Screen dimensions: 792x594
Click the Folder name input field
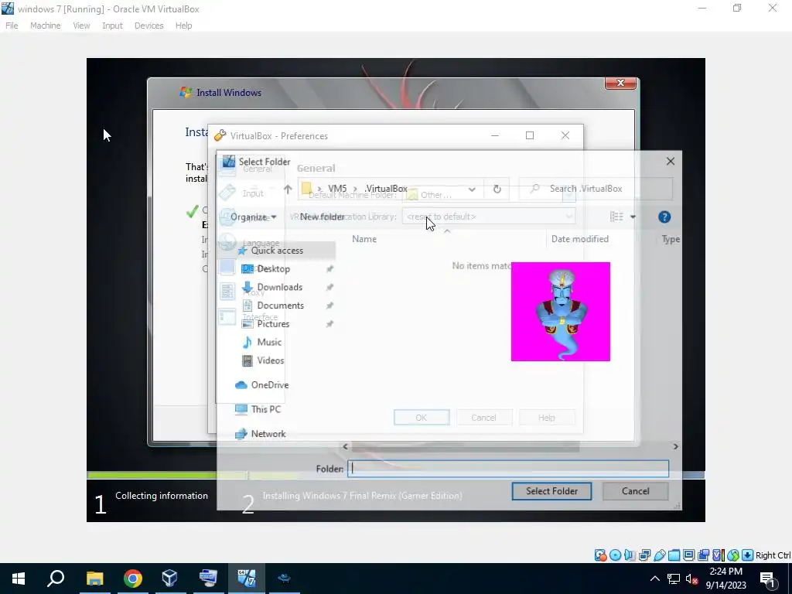click(508, 469)
